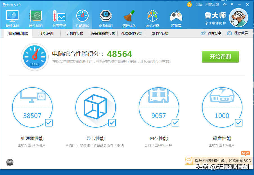
Task: Click the green 开始评测 button
Action: point(220,57)
